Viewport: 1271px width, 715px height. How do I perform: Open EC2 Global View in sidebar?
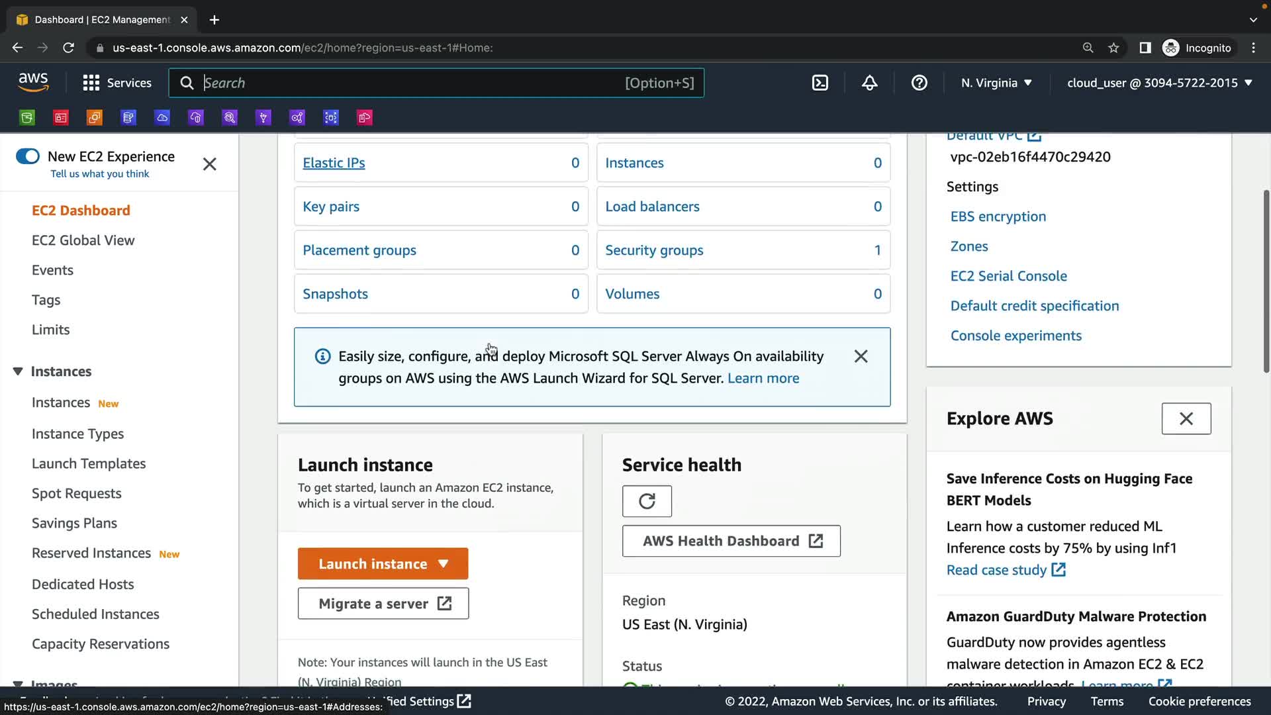(x=83, y=240)
